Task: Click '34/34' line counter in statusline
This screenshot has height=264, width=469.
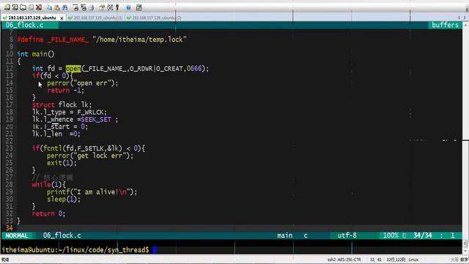Action: [x=423, y=235]
